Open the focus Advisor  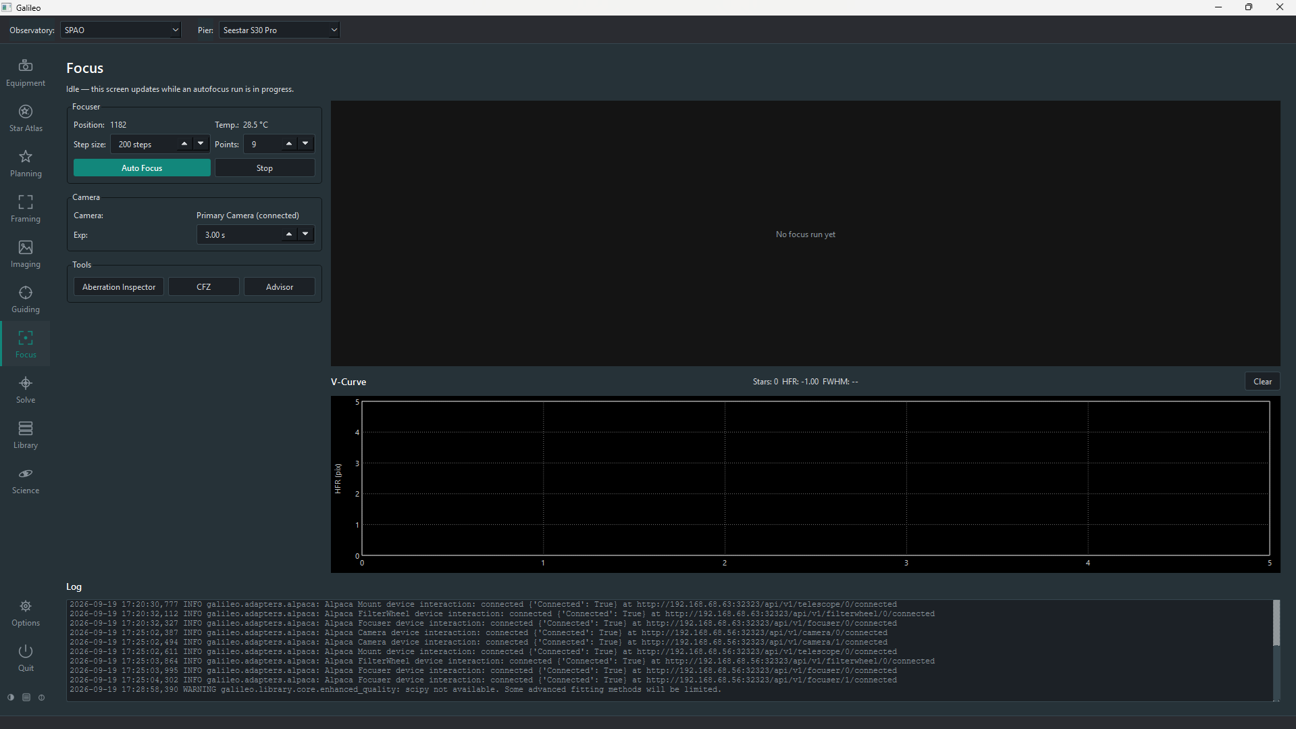pyautogui.click(x=280, y=286)
